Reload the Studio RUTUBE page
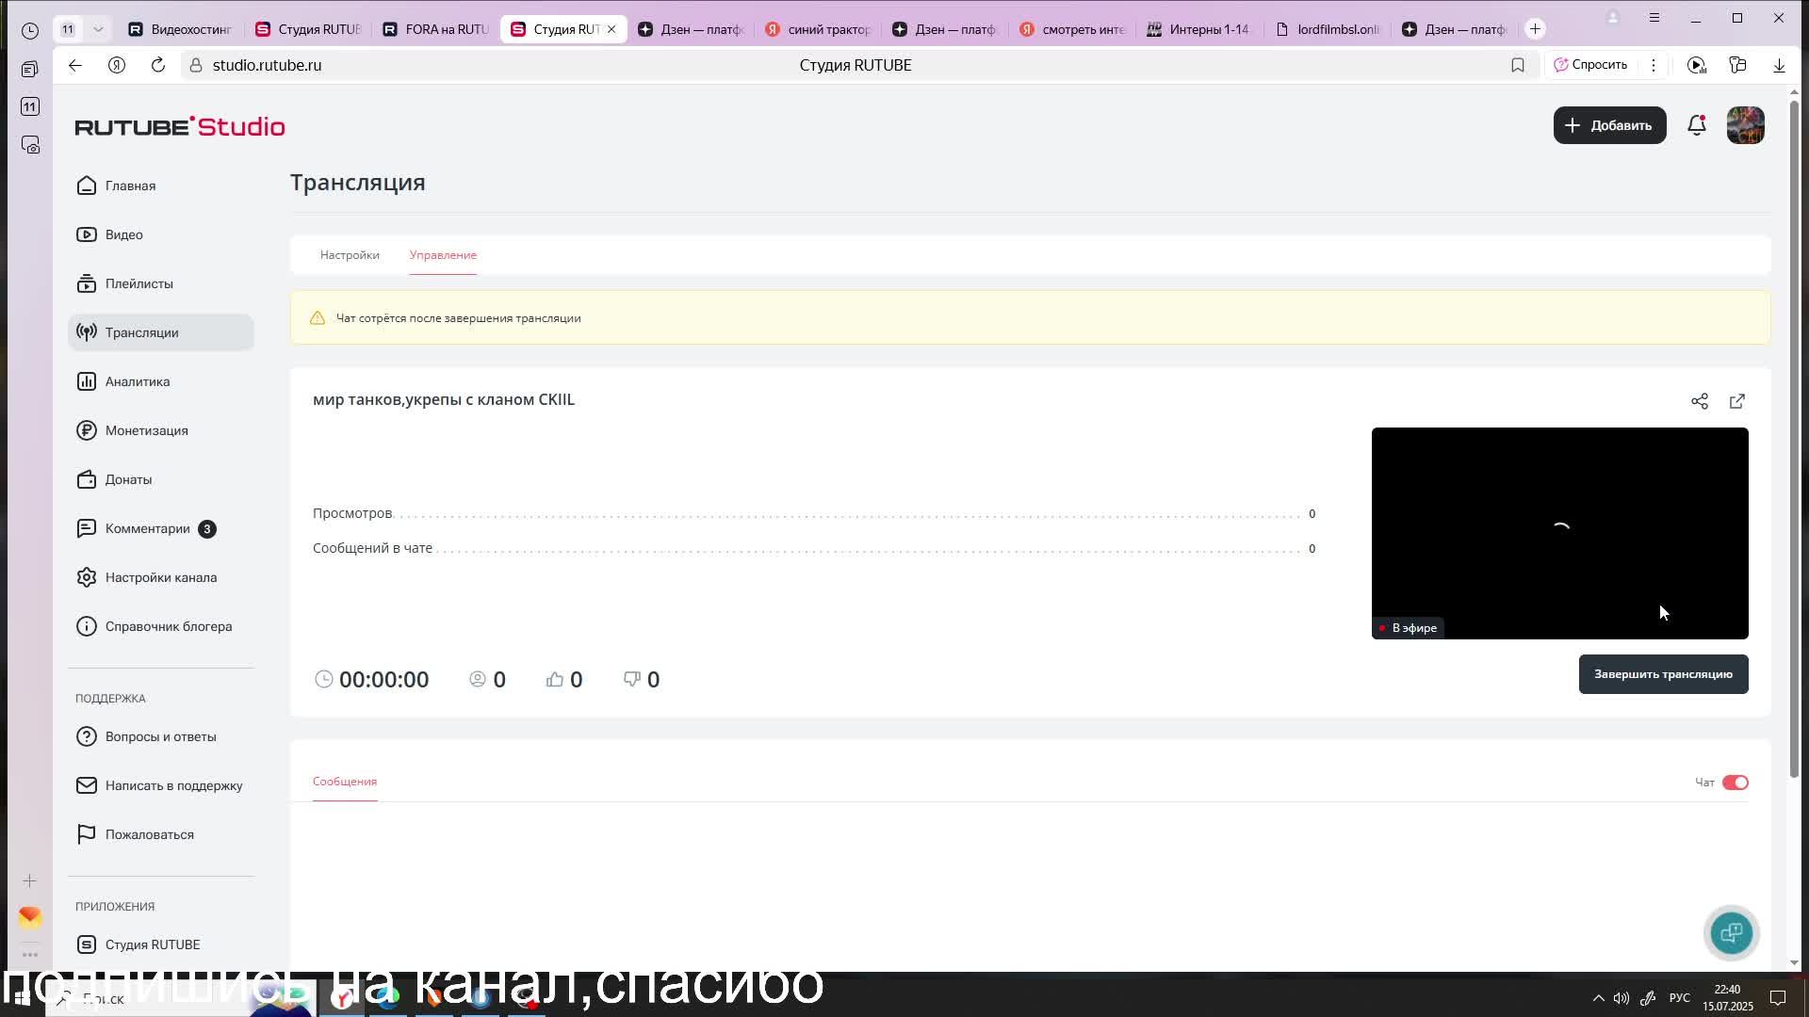 tap(158, 65)
